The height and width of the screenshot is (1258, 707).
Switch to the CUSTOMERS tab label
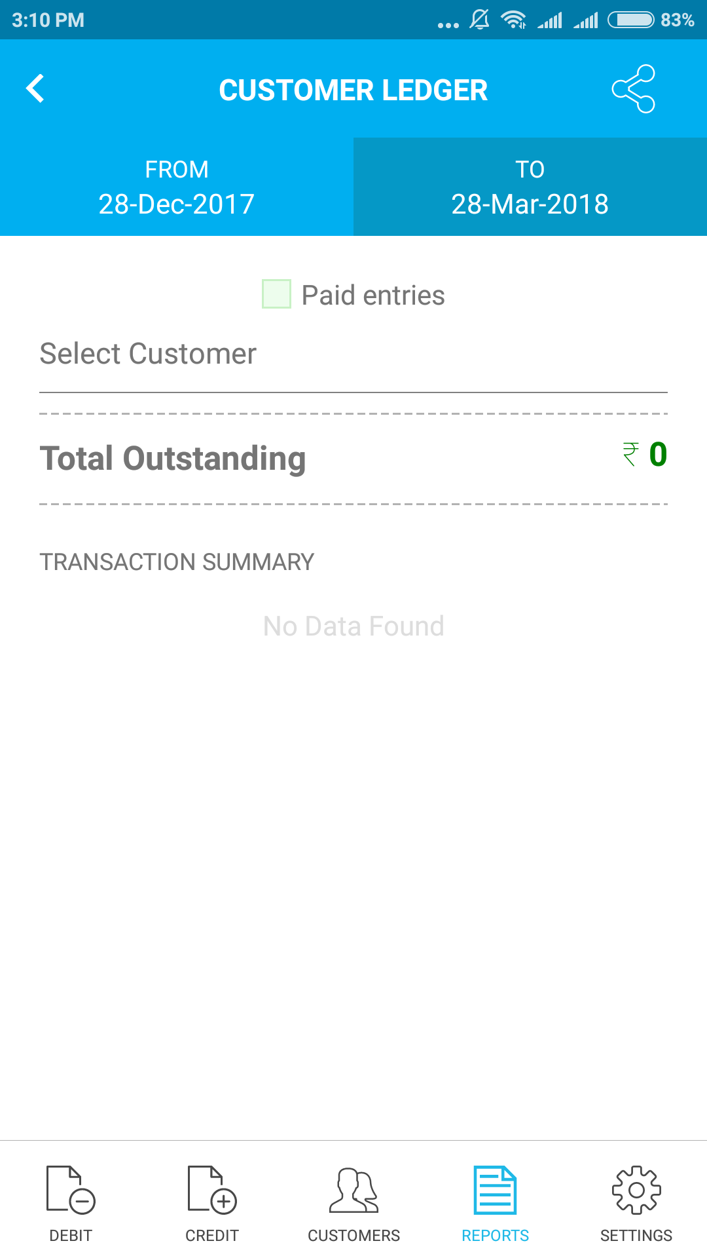click(x=353, y=1236)
